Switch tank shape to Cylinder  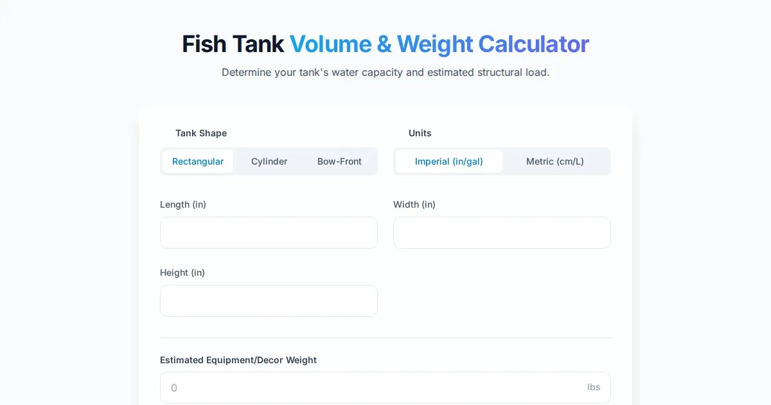click(x=269, y=161)
